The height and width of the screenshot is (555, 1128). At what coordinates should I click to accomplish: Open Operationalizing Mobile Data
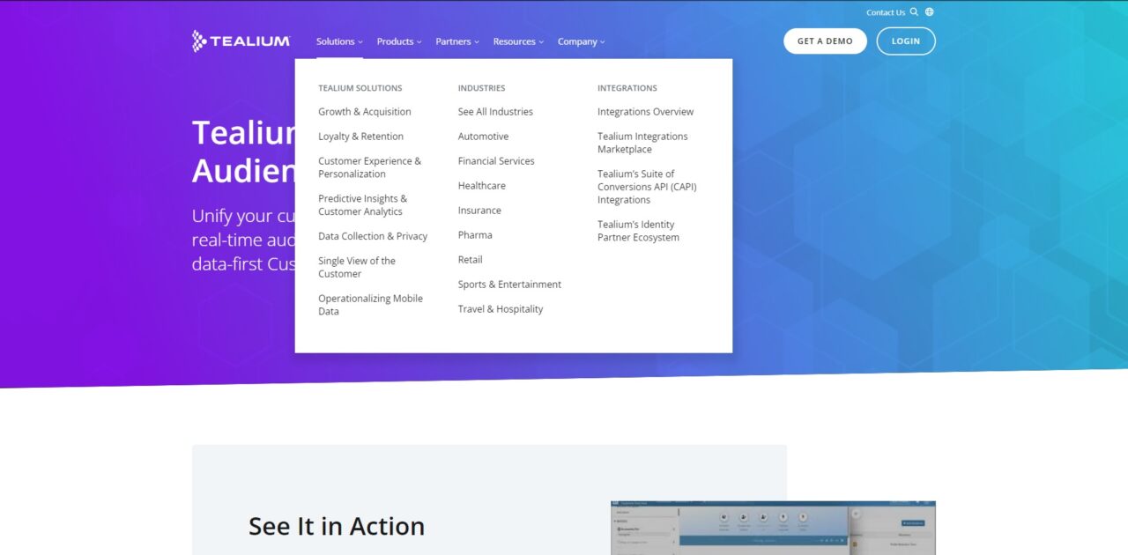370,305
